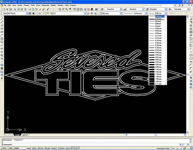Toggle SNAP mode in status bar

[x=29, y=148]
